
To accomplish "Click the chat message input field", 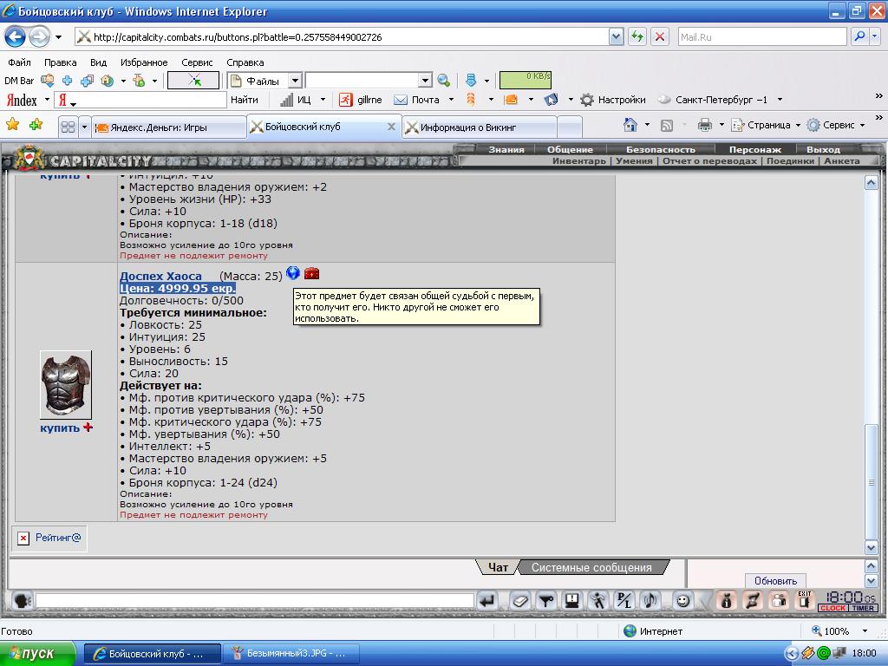I will (x=254, y=601).
